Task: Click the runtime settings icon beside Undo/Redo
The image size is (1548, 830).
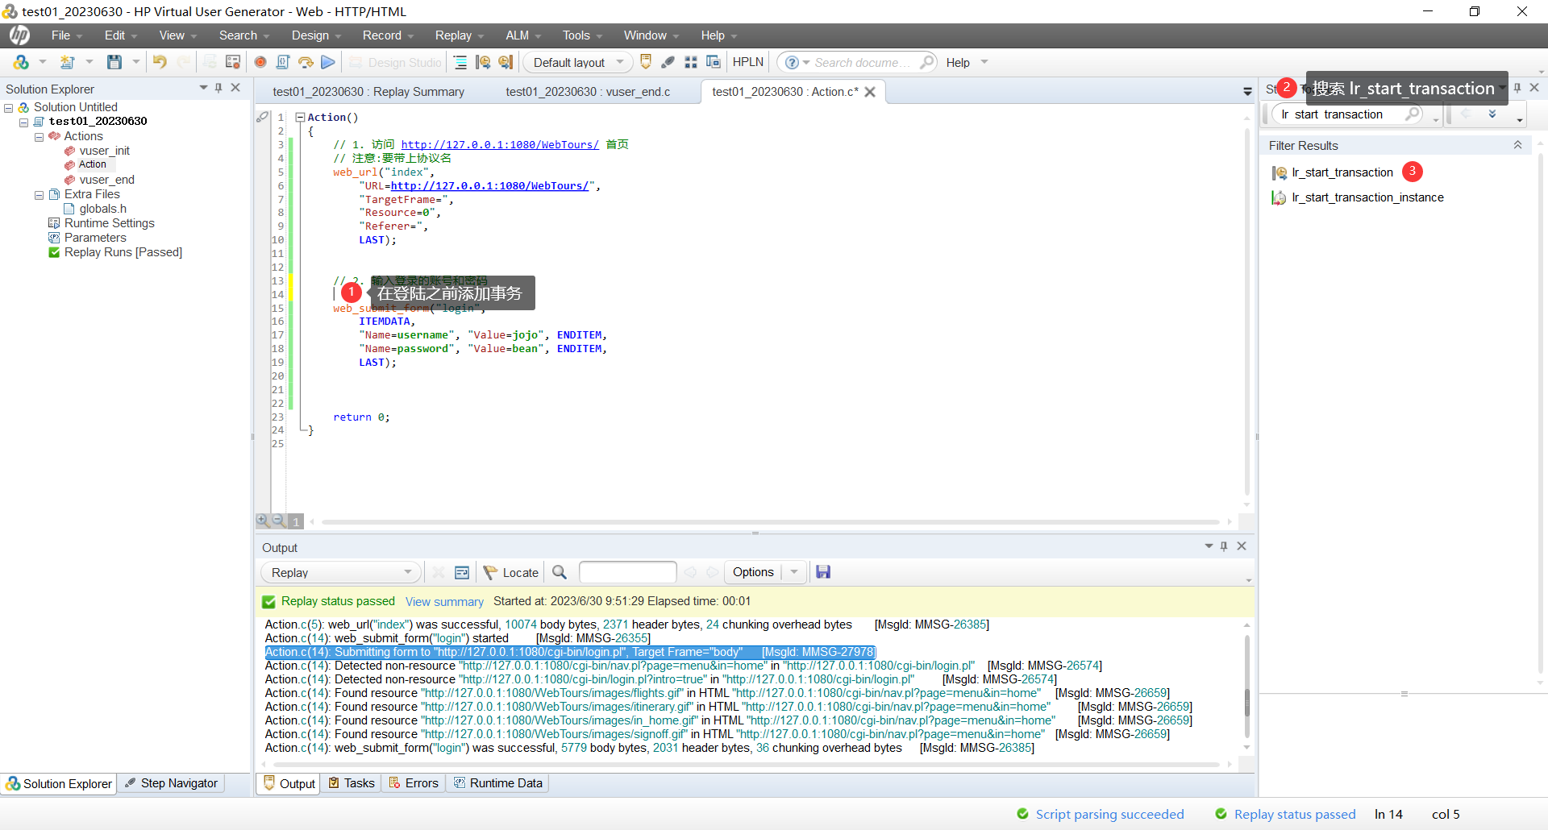Action: [233, 62]
